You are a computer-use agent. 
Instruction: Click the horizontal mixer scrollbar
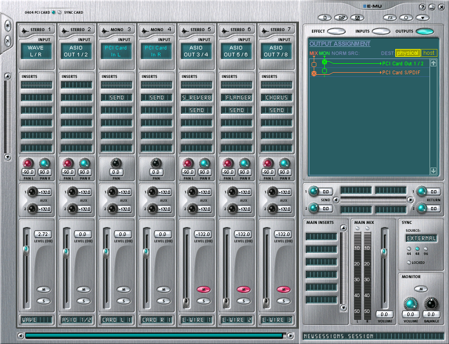tap(154, 336)
